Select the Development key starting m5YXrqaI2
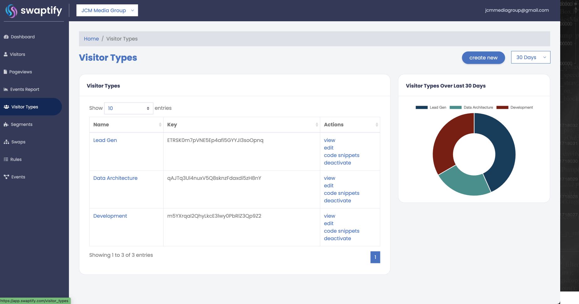 [214, 216]
